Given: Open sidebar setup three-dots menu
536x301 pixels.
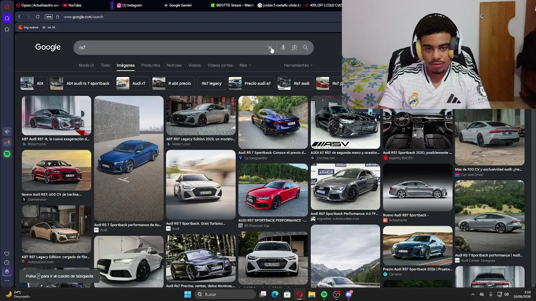Looking at the screenshot, I should [x=7, y=281].
